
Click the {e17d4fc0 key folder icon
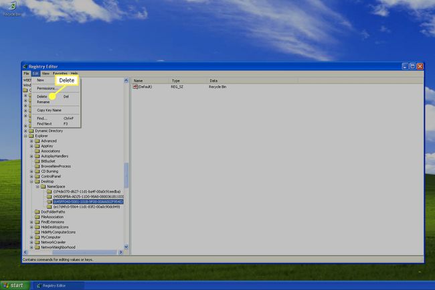(x=50, y=207)
